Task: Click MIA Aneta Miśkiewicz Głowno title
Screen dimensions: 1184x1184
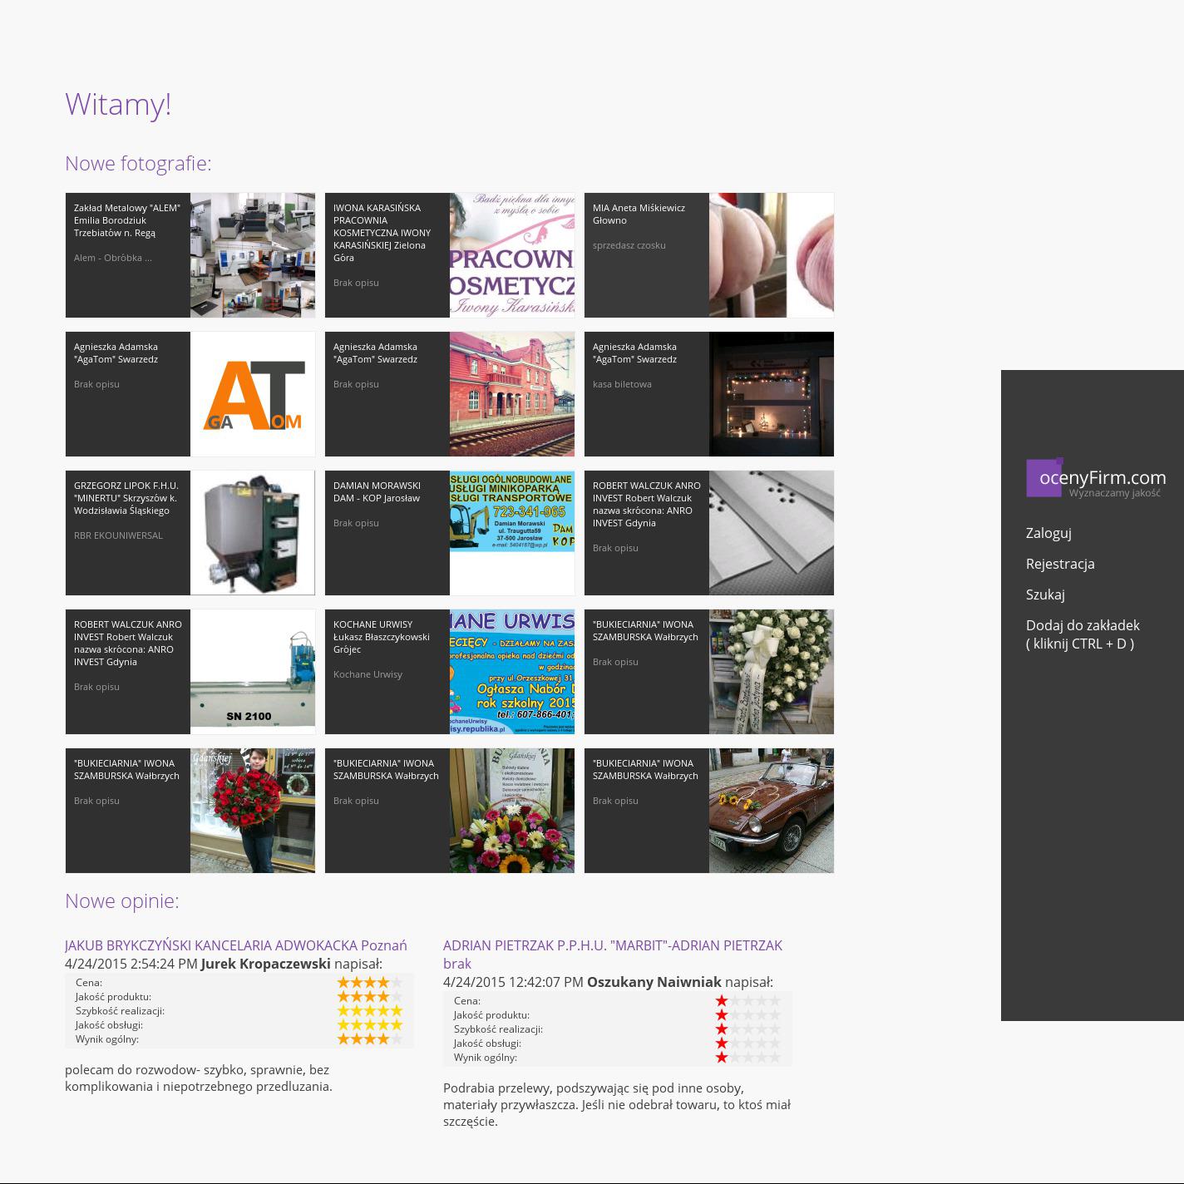Action: (639, 214)
